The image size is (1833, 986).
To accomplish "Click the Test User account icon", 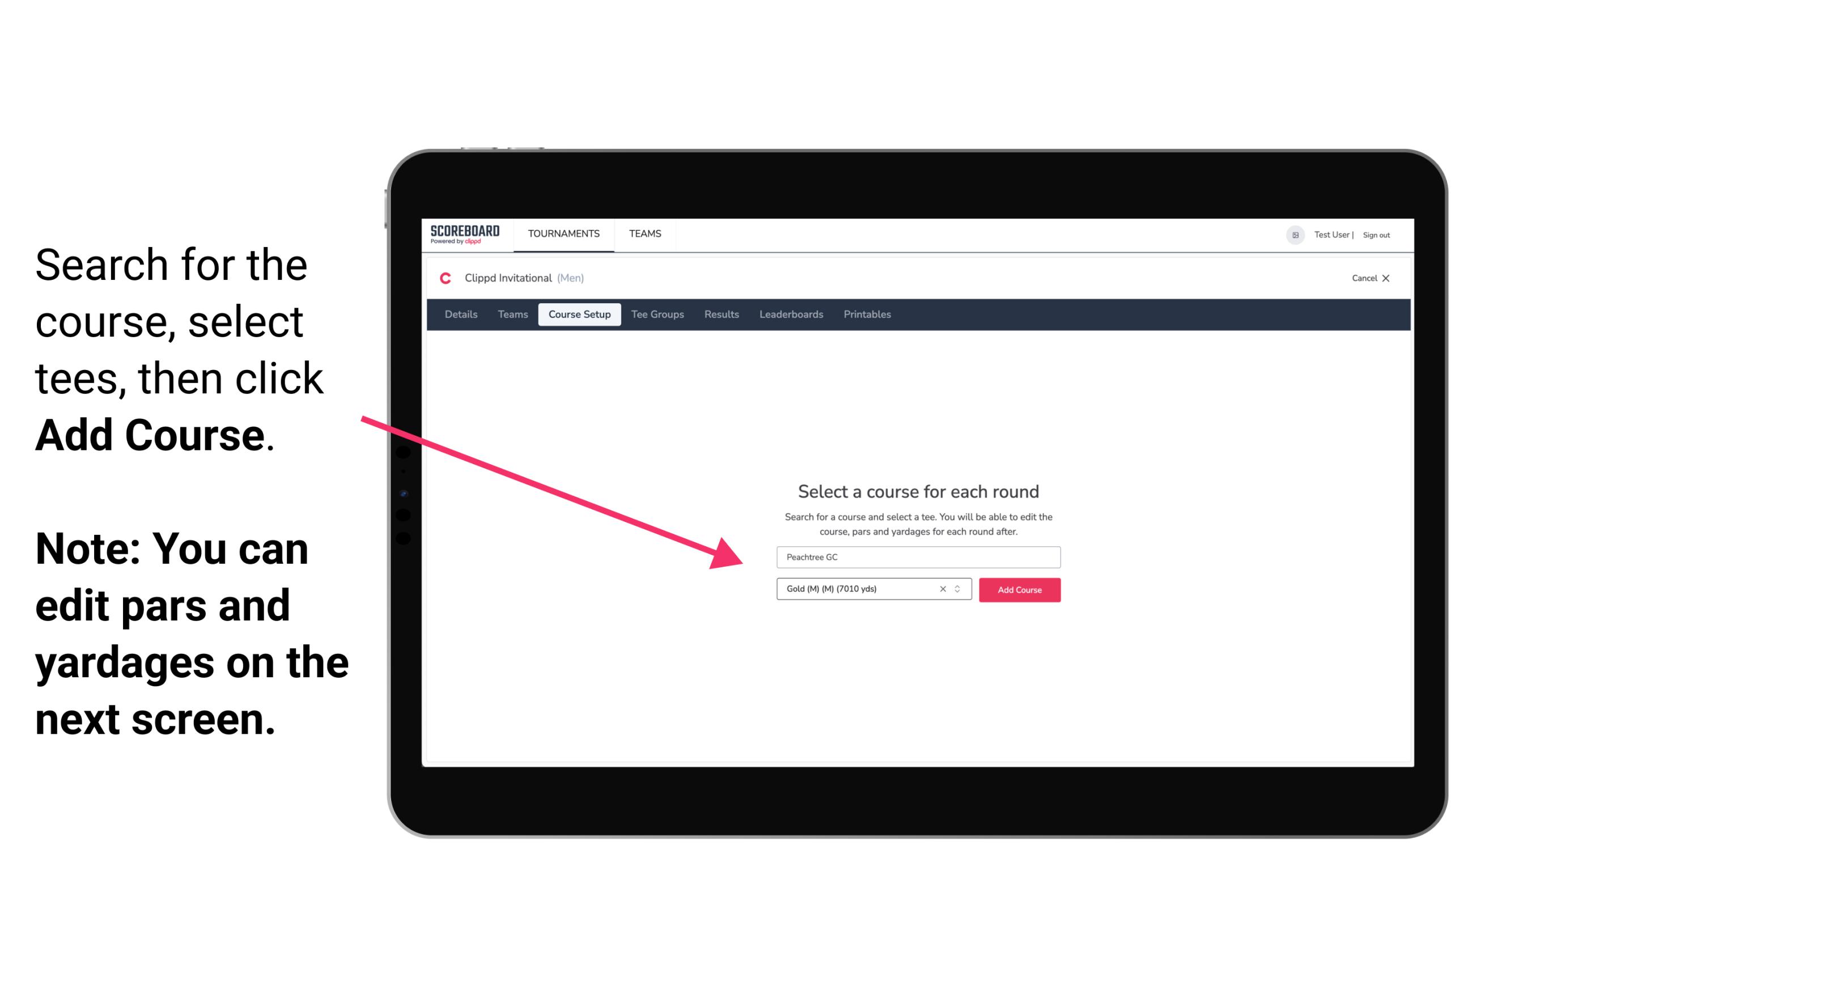I will [1292, 235].
